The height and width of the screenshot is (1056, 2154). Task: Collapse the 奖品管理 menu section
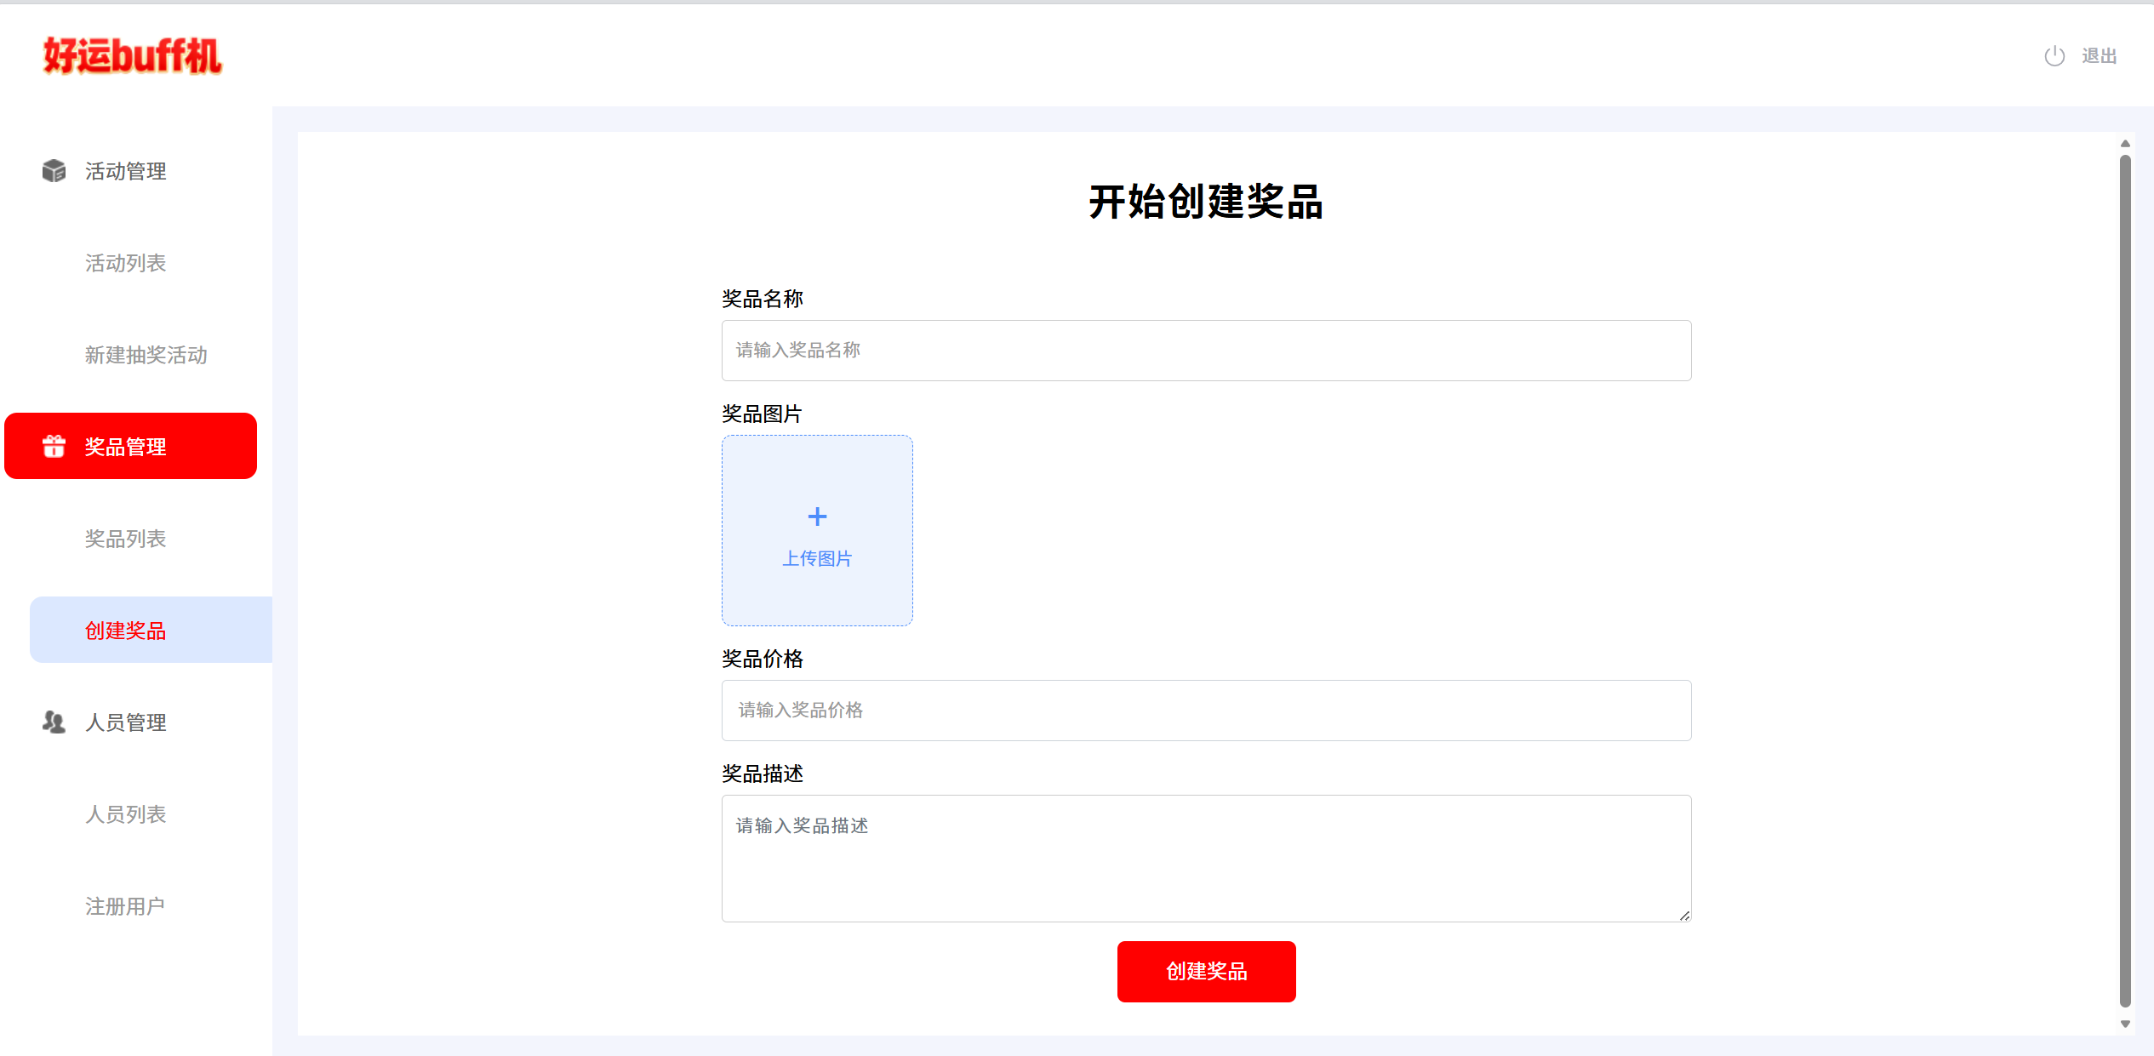(x=130, y=446)
